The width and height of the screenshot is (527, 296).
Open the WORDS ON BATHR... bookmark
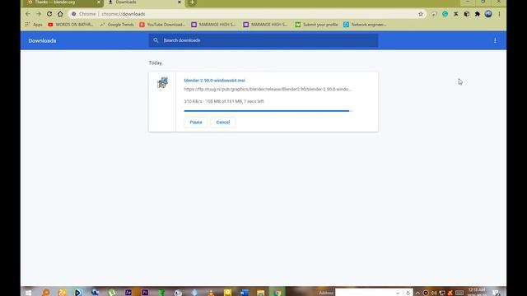click(71, 25)
